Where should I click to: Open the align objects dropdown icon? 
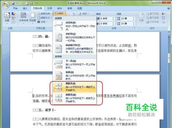[164, 14]
